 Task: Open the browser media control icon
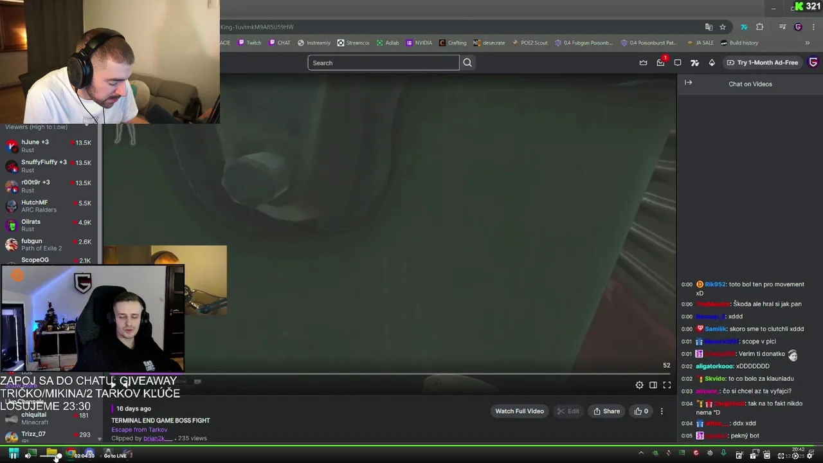(x=782, y=27)
